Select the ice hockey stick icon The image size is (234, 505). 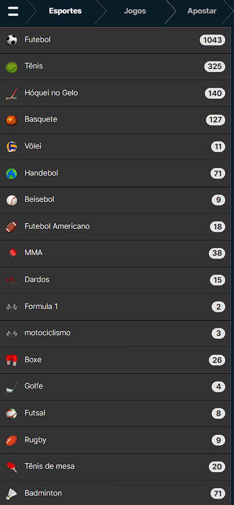click(12, 94)
